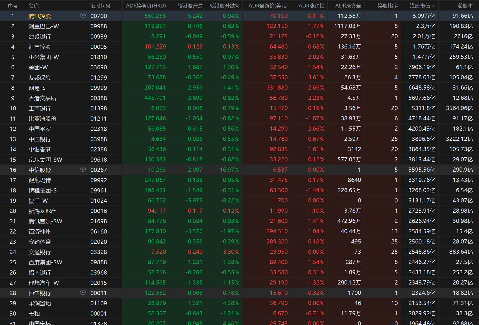Click the 序号 column header

pos(13,6)
